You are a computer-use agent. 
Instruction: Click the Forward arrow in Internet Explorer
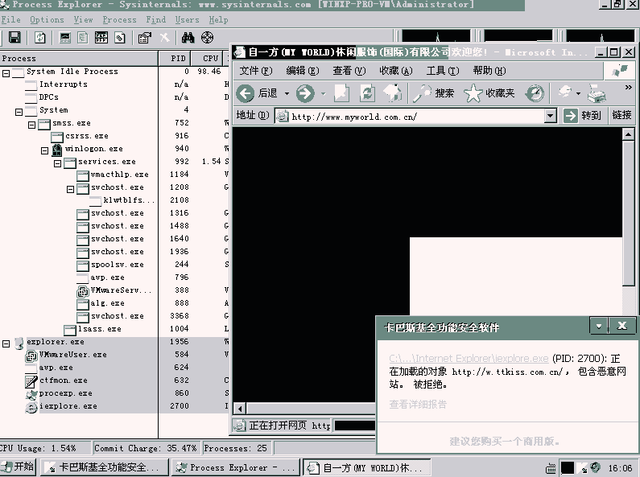tap(305, 93)
